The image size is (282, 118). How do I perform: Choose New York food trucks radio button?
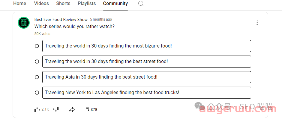click(37, 93)
